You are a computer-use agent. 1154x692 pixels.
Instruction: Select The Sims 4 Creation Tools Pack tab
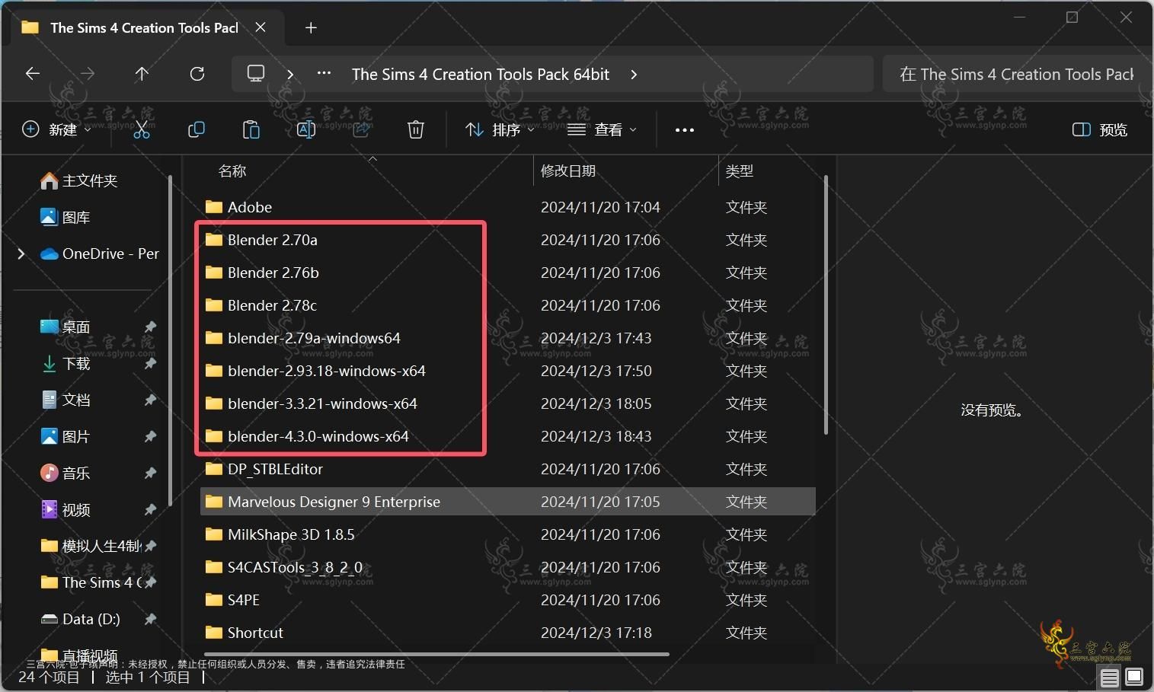144,28
